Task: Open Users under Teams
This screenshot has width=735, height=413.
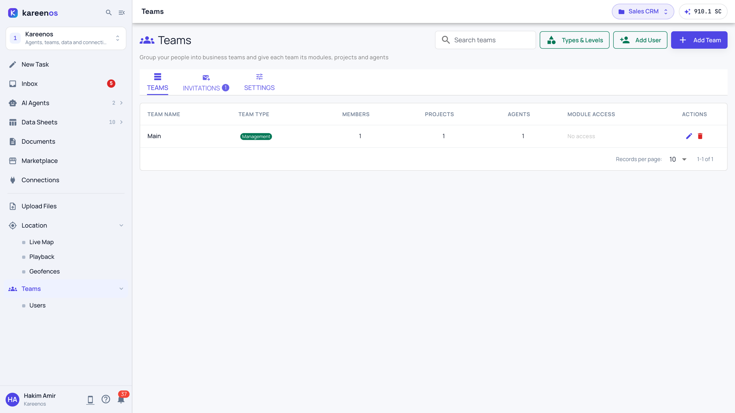Action: pos(37,305)
